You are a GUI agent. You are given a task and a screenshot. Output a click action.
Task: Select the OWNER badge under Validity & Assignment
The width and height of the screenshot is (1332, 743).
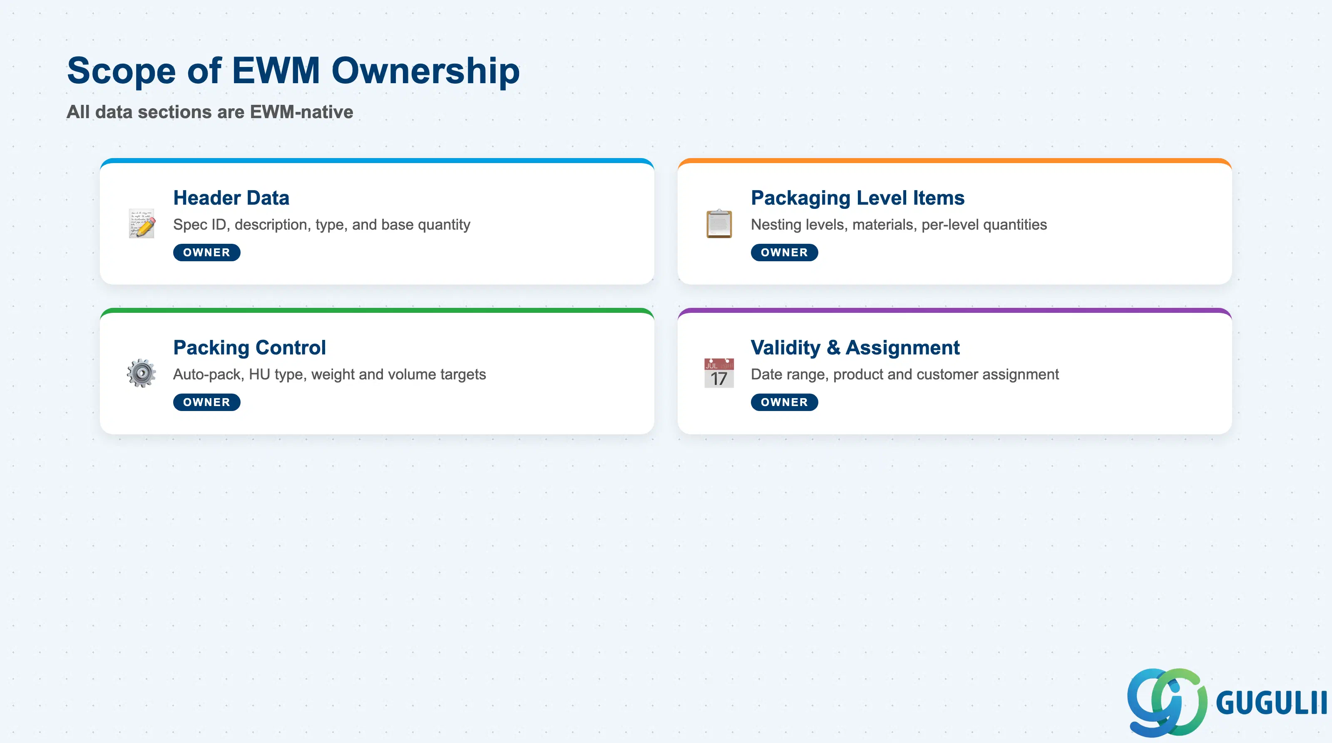pos(784,402)
